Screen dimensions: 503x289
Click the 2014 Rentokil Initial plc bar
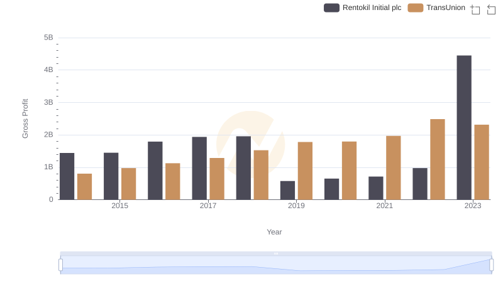tap(67, 176)
